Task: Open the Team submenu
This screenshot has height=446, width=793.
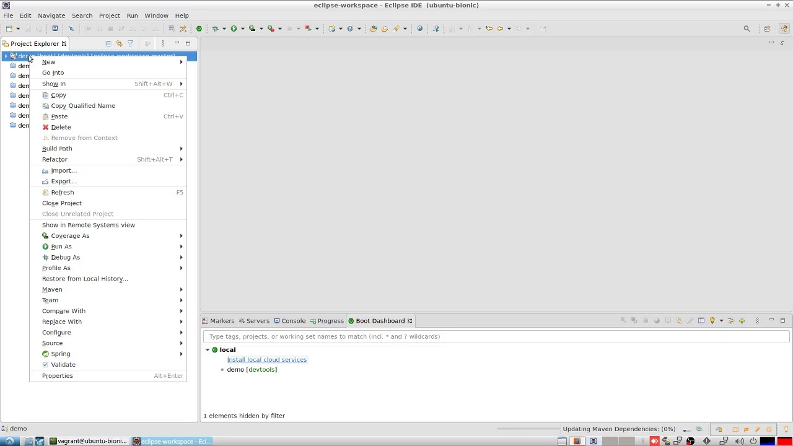Action: pyautogui.click(x=108, y=300)
